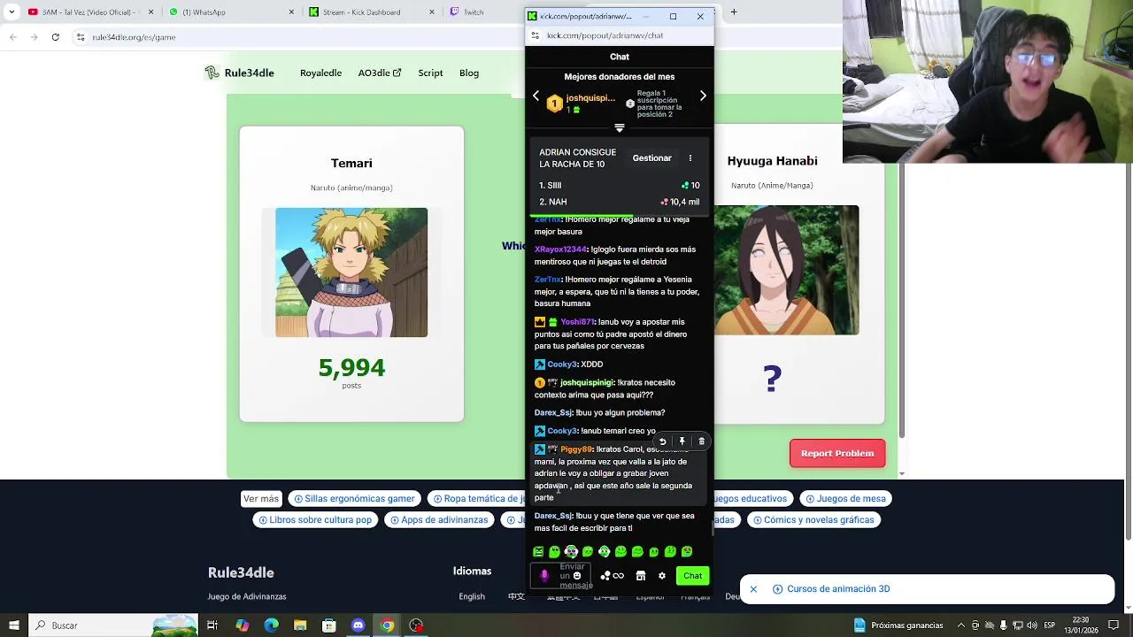The height and width of the screenshot is (637, 1133).
Task: Pin Piggy89's chat message
Action: 682,441
